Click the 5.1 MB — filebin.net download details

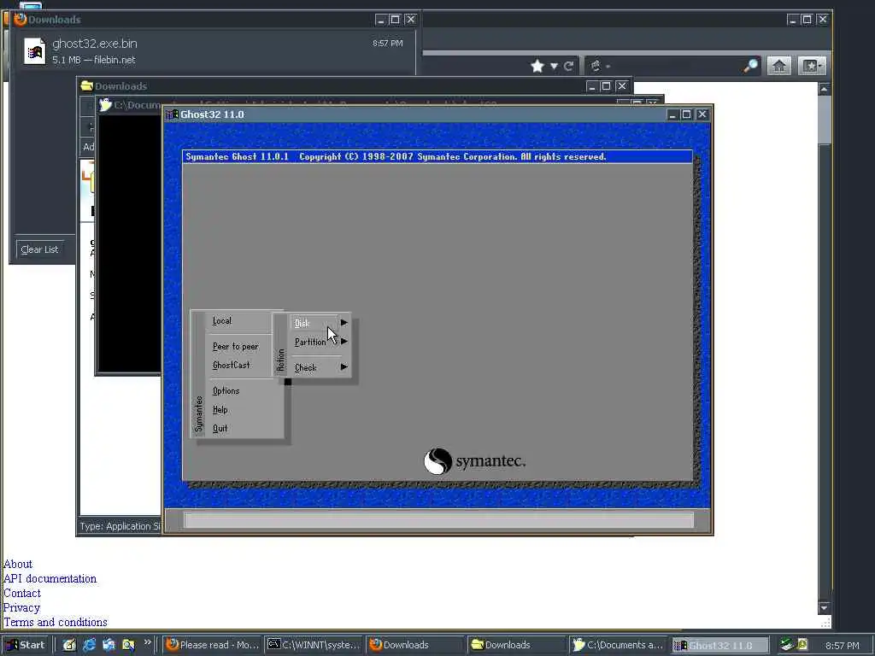point(94,60)
